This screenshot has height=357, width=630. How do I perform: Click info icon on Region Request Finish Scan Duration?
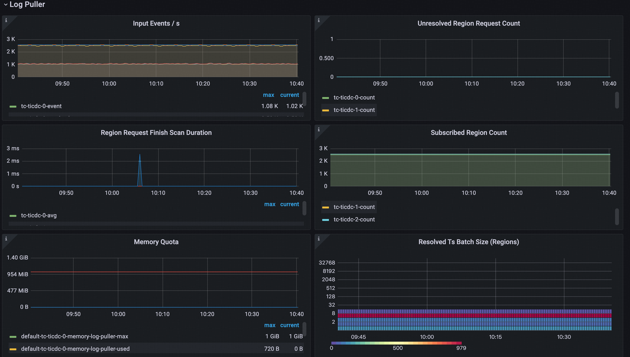(6, 130)
